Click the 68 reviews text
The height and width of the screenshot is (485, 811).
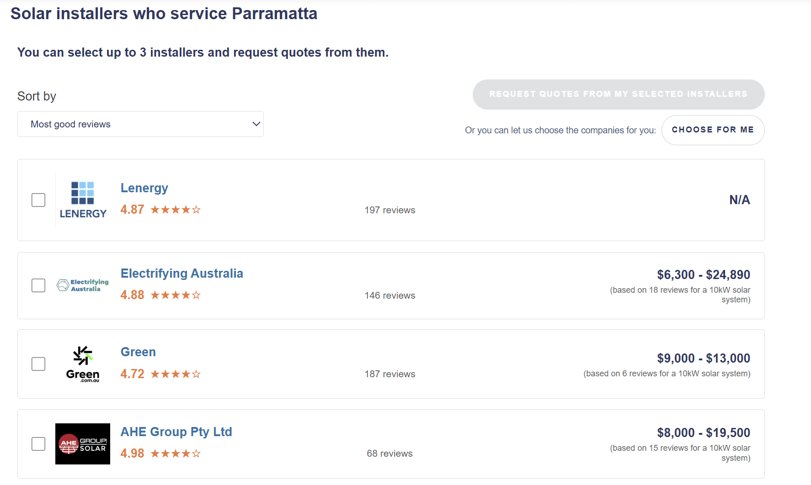pos(390,453)
